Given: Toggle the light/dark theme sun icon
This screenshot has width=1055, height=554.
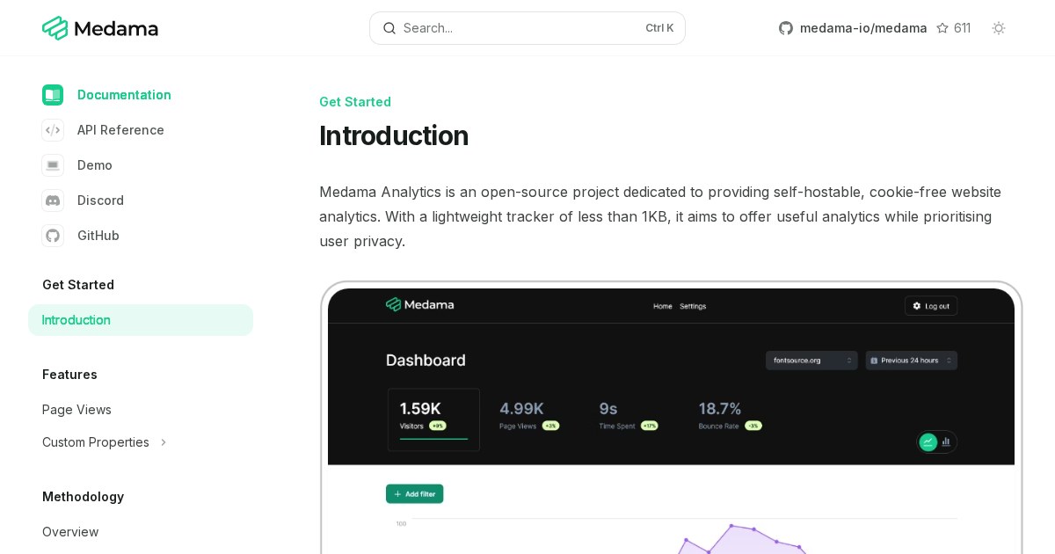Looking at the screenshot, I should coord(999,28).
